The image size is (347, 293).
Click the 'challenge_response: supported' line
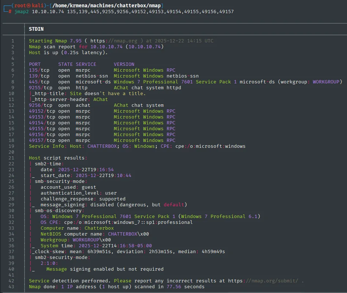83,199
